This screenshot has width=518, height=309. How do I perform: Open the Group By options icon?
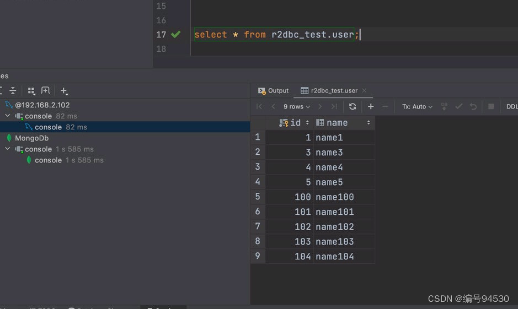(31, 91)
